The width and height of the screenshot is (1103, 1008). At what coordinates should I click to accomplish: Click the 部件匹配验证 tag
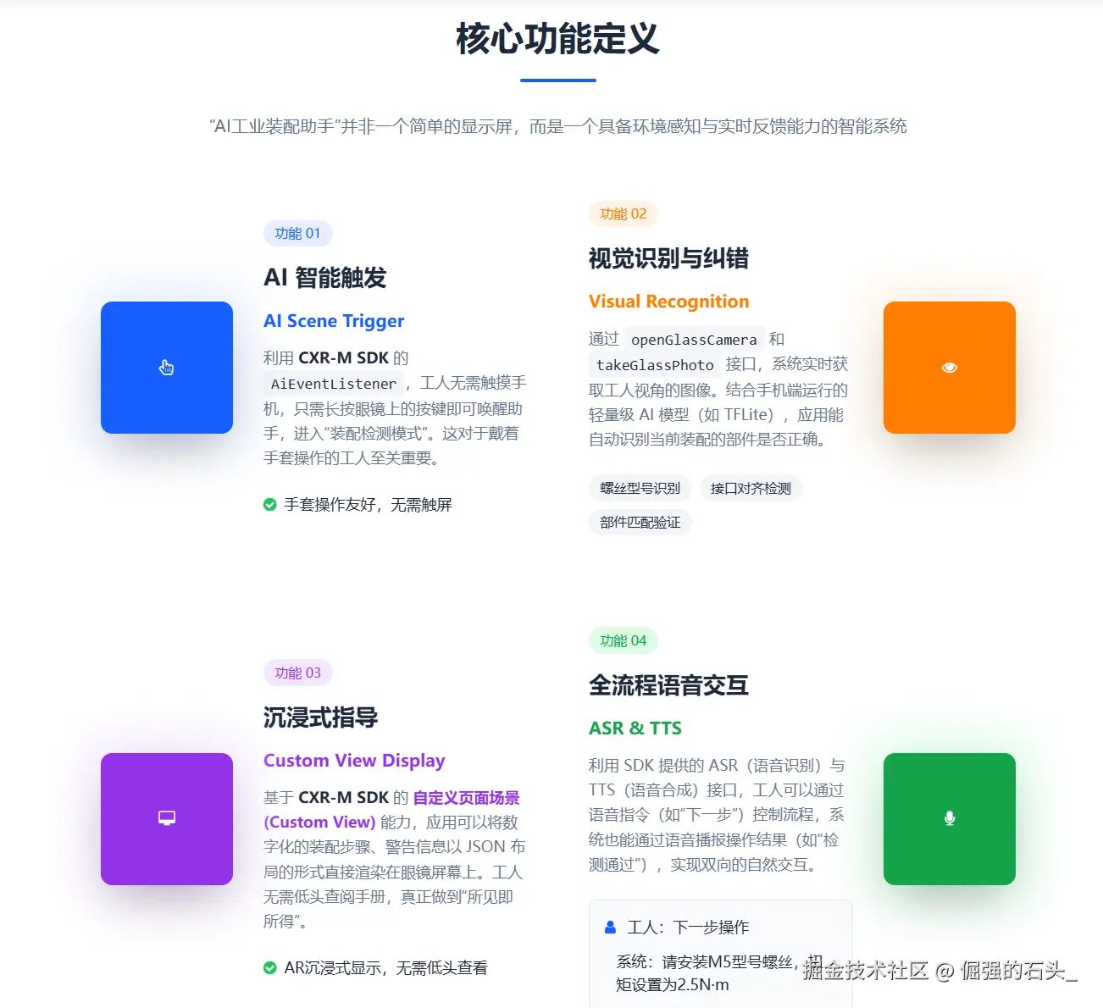[x=640, y=523]
